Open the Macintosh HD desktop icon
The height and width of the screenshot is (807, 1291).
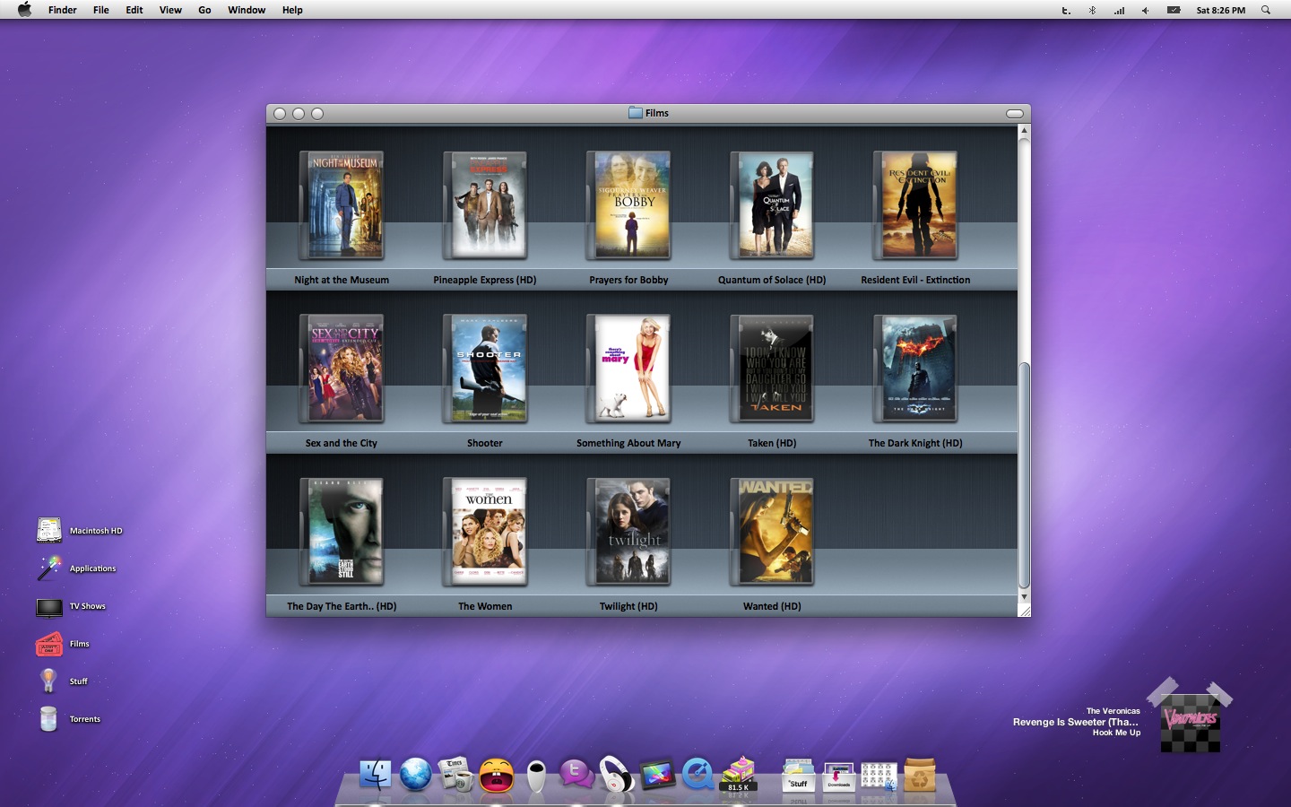coord(49,530)
